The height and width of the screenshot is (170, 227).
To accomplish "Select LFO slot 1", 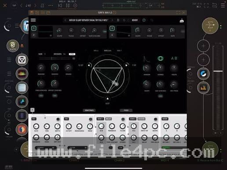I will click(x=34, y=28).
